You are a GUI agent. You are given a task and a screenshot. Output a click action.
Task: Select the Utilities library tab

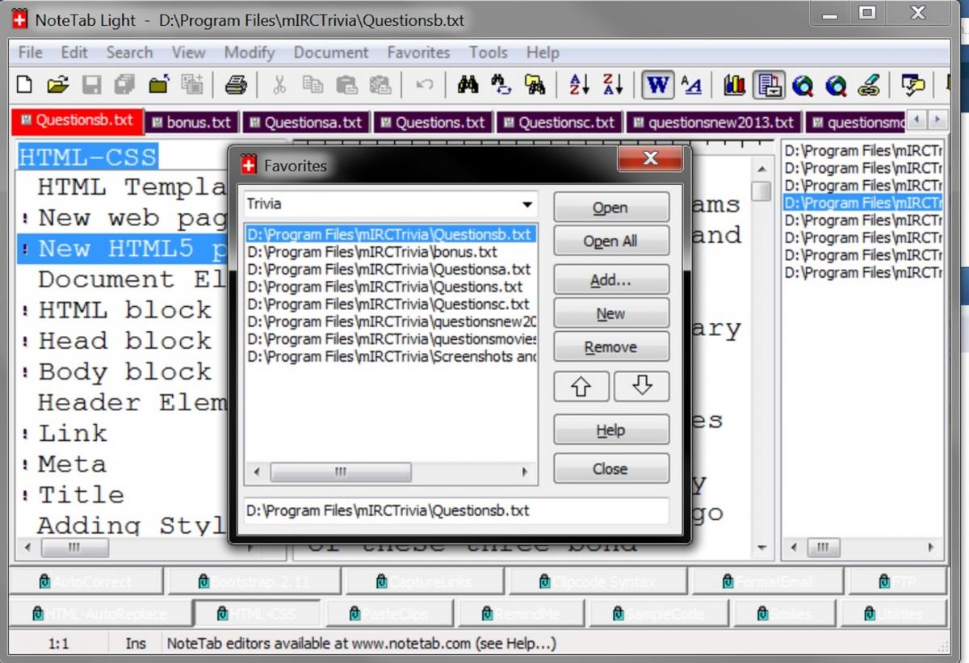(892, 614)
